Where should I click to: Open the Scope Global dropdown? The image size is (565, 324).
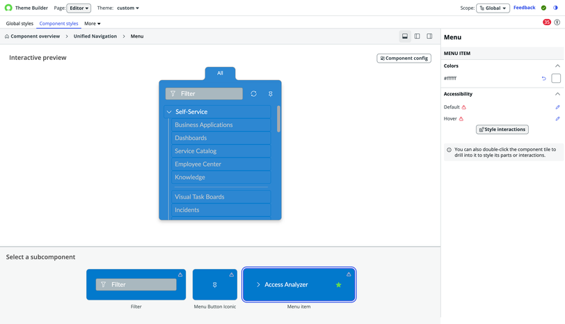[493, 8]
